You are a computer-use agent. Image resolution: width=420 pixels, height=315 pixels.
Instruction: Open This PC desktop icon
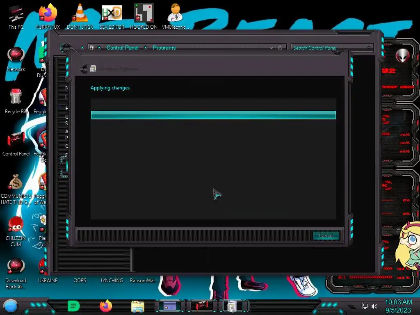16,17
